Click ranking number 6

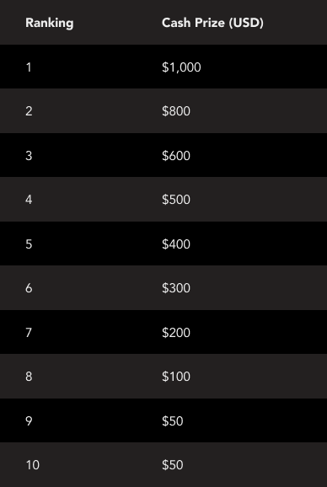coord(29,288)
